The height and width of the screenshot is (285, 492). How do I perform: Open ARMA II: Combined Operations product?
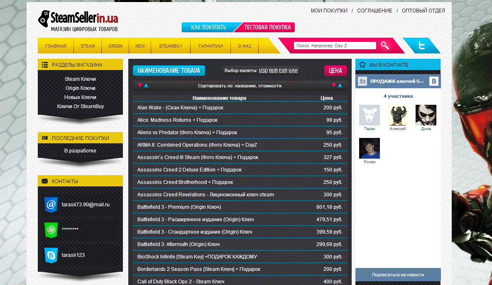point(240,145)
